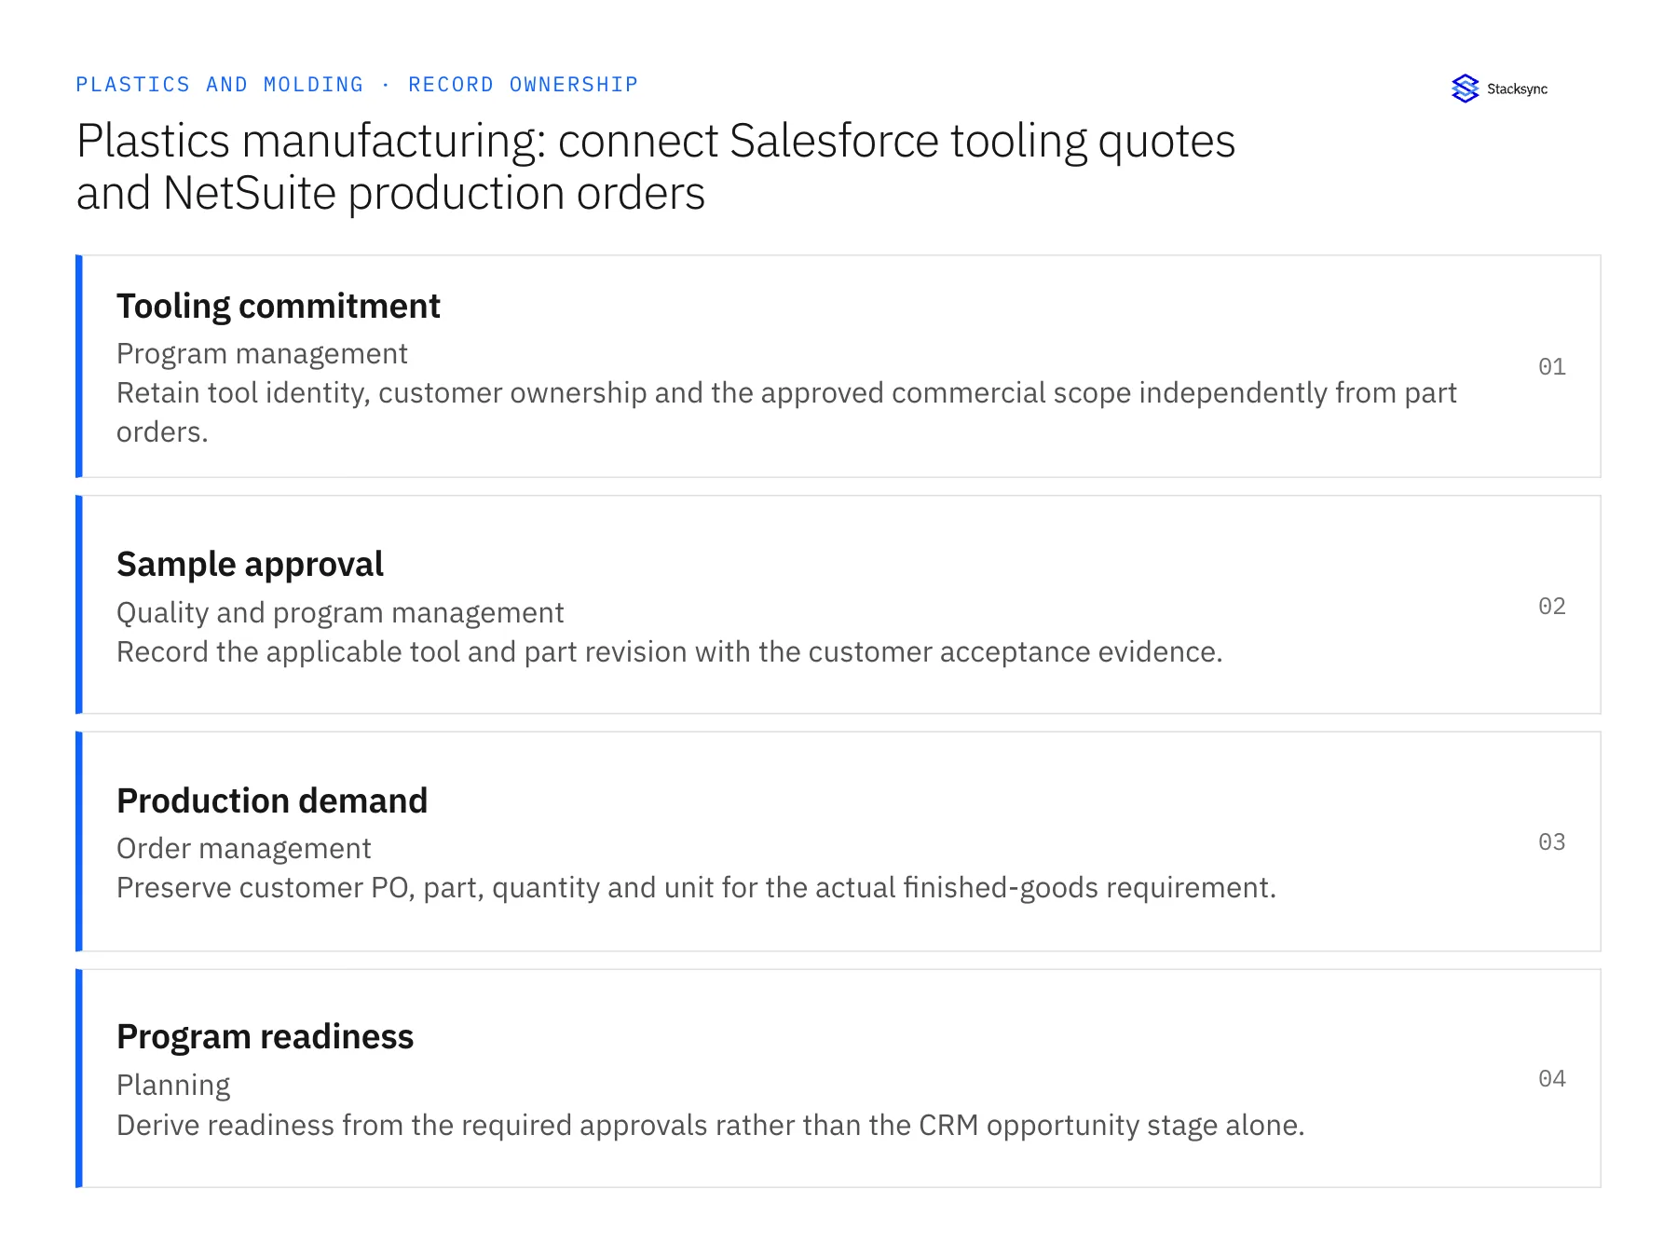Click the card number 03
Image resolution: width=1677 pixels, height=1258 pixels.
click(1552, 842)
